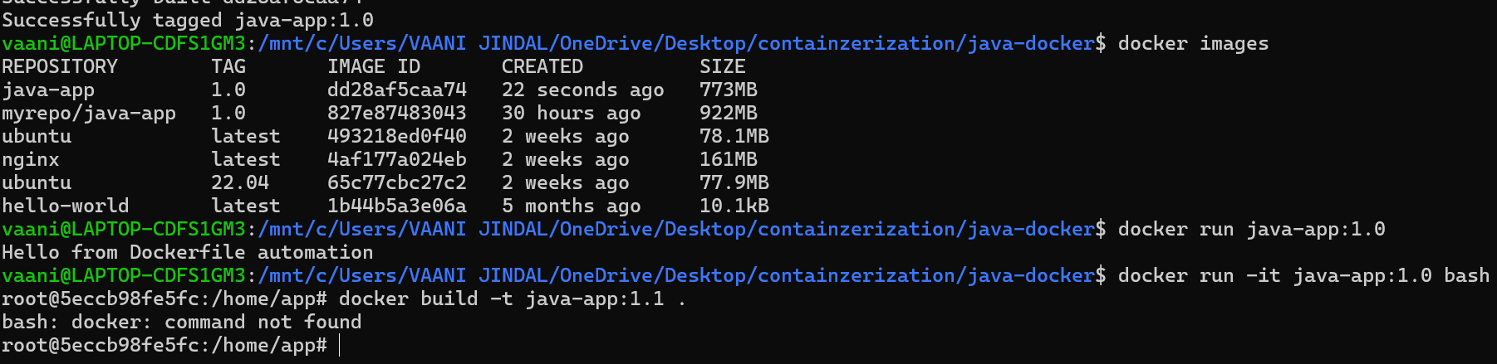This screenshot has width=1497, height=364.
Task: Click the blinking cursor at the final prompt
Action: (x=341, y=345)
